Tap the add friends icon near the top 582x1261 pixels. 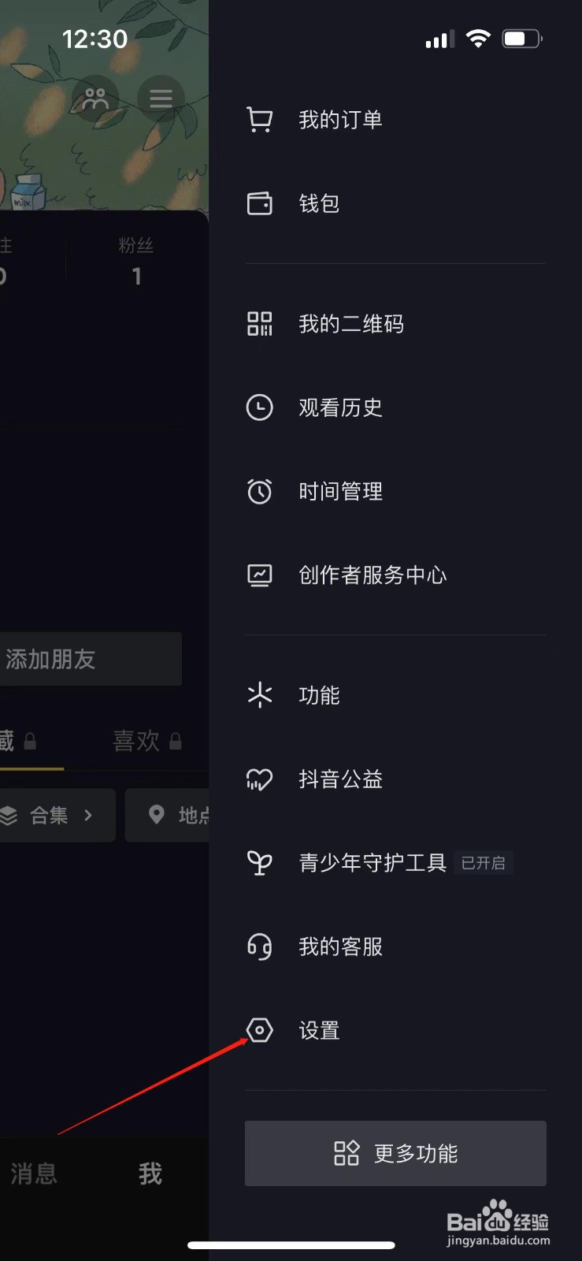click(95, 98)
